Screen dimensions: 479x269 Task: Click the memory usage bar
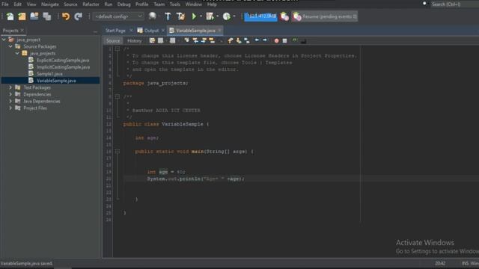(260, 16)
